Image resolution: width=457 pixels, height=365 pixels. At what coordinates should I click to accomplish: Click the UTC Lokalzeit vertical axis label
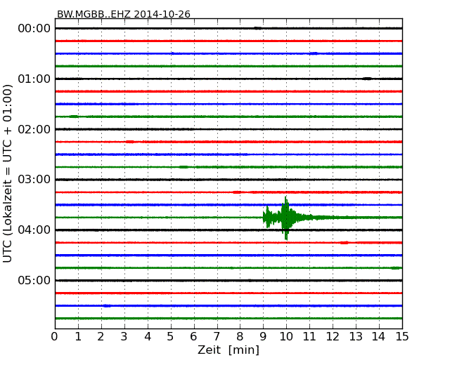(8, 173)
